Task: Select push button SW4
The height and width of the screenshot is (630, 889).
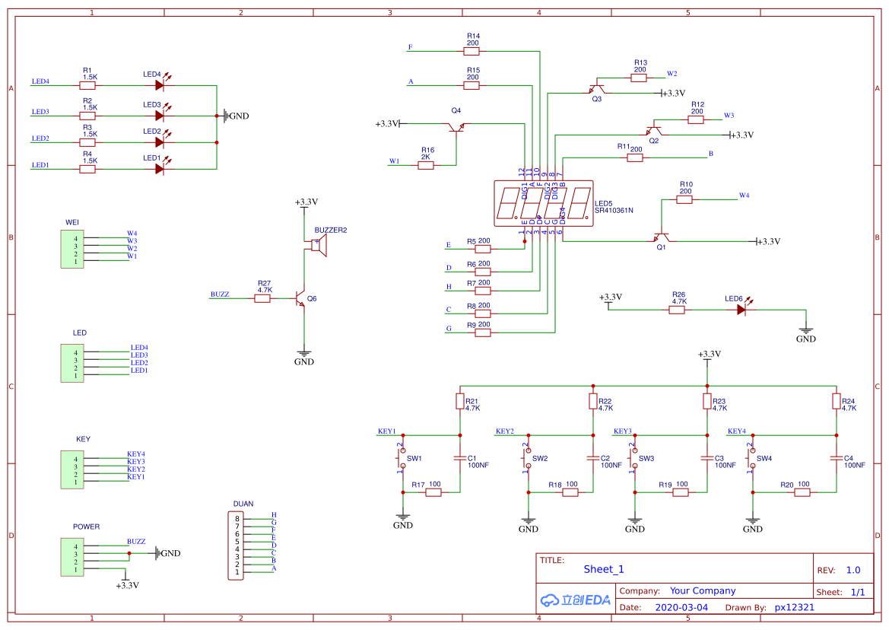Action: [752, 460]
